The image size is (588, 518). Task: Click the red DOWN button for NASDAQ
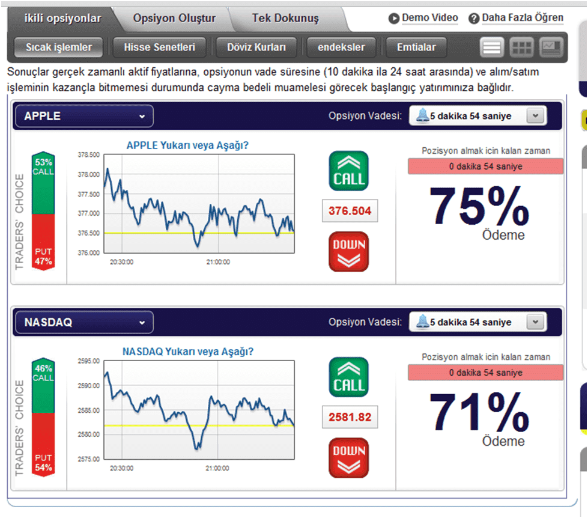click(348, 458)
